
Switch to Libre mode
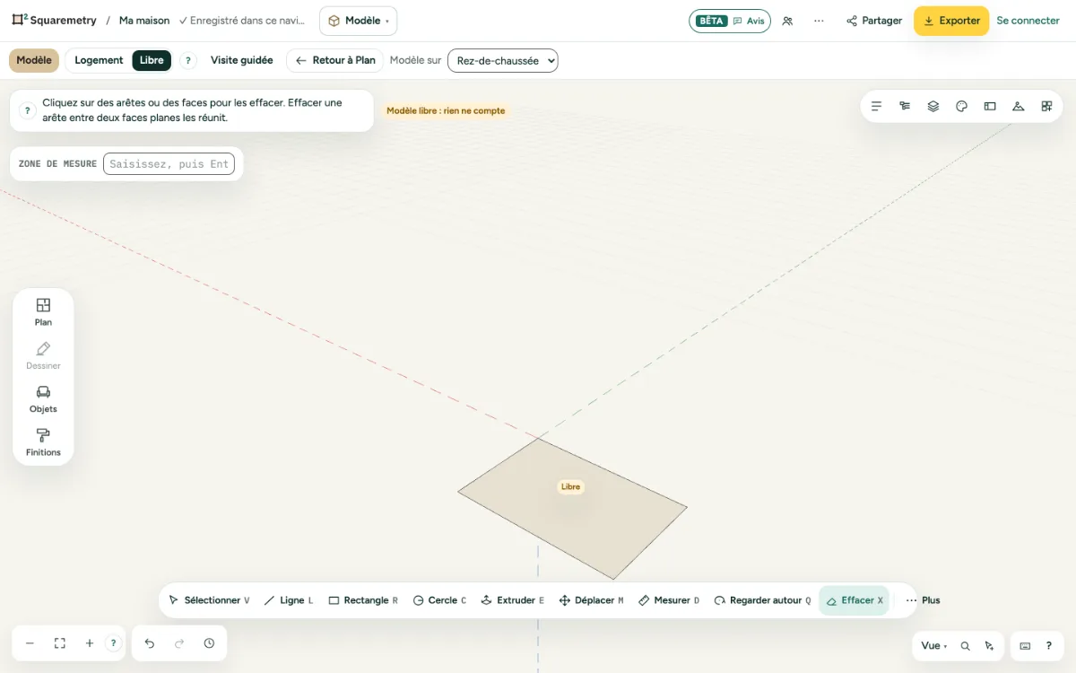coord(152,60)
